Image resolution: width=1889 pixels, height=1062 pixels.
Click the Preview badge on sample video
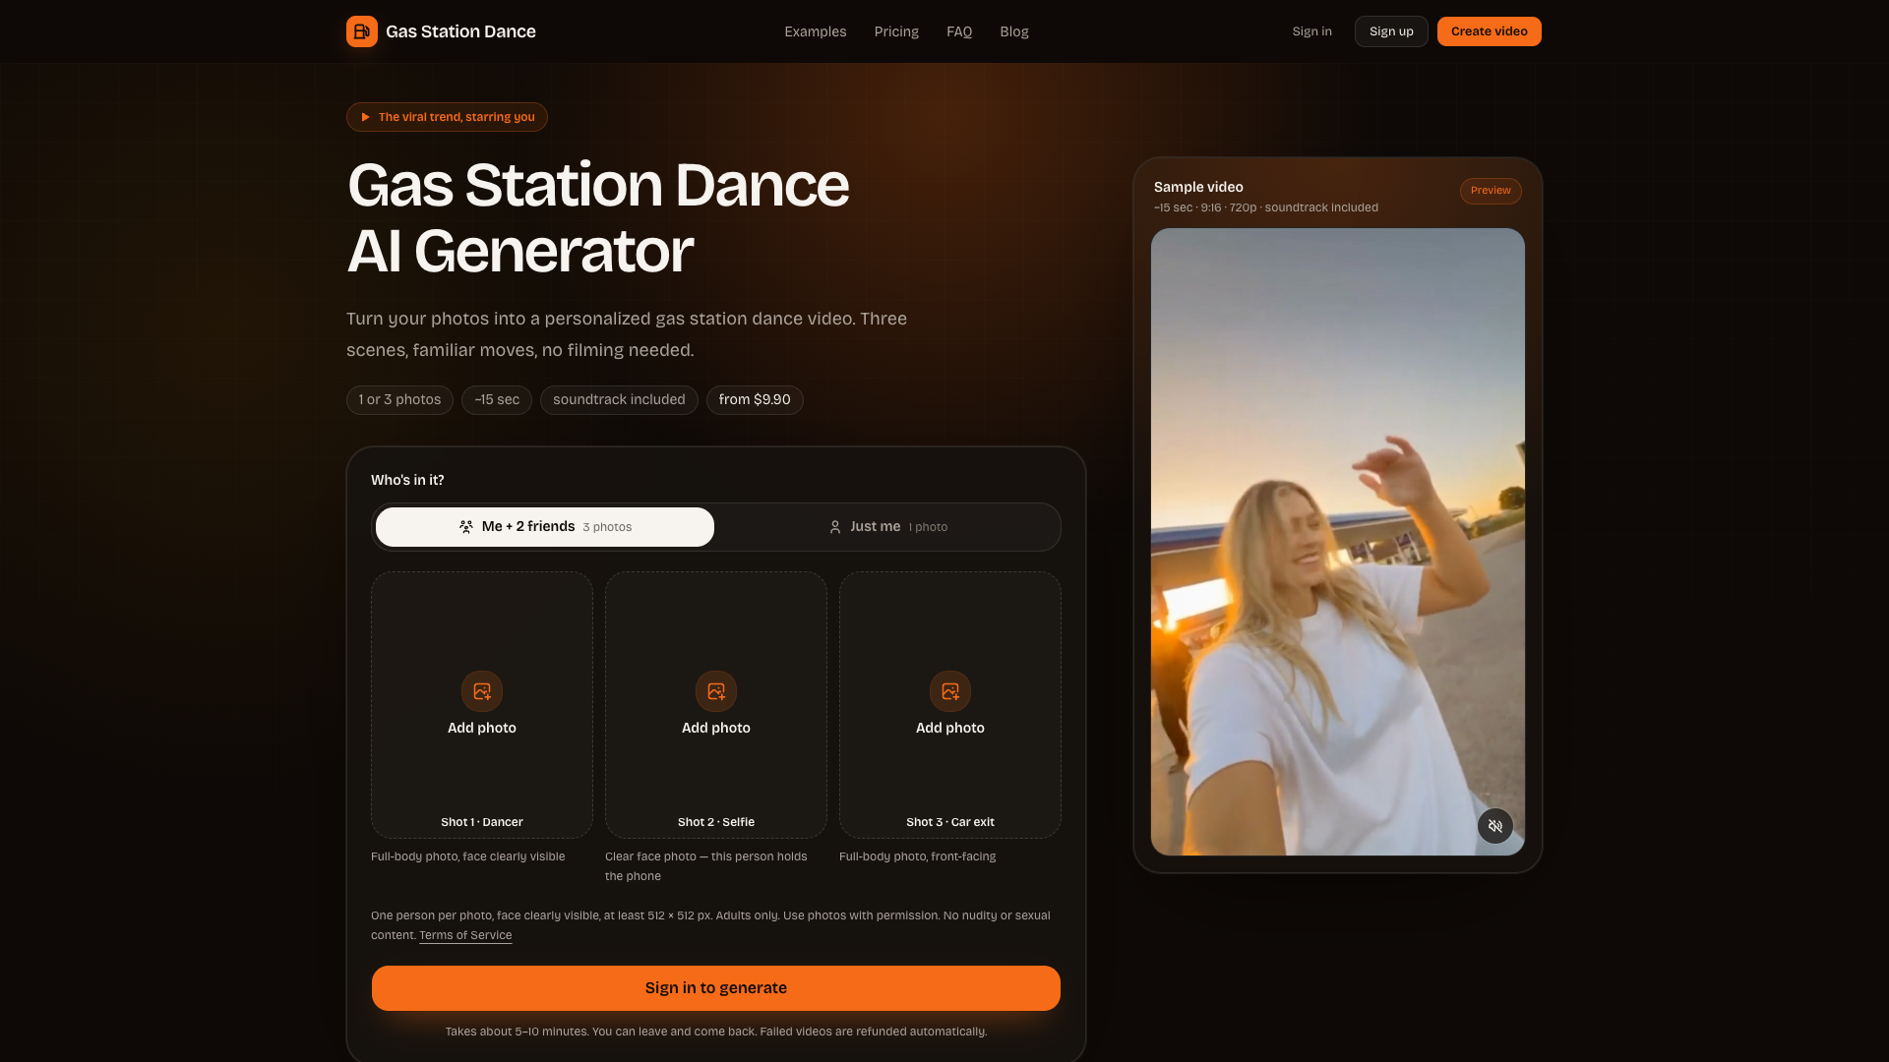click(x=1491, y=191)
